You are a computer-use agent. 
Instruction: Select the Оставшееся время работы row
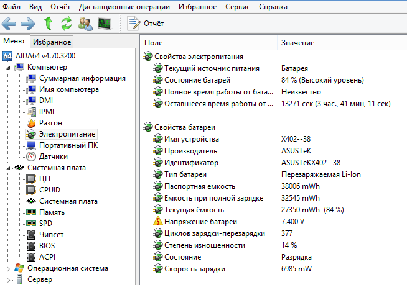pyautogui.click(x=274, y=104)
